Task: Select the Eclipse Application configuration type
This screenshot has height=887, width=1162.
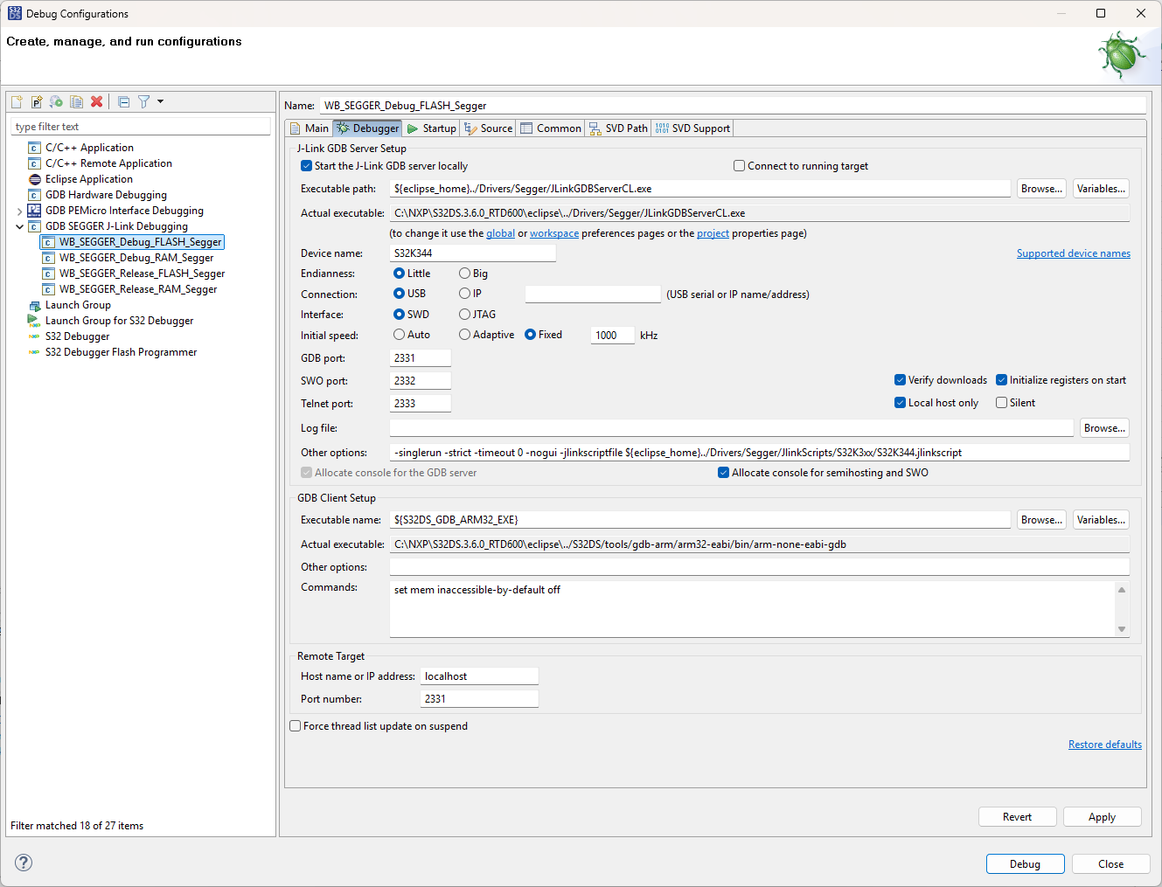Action: pos(89,179)
